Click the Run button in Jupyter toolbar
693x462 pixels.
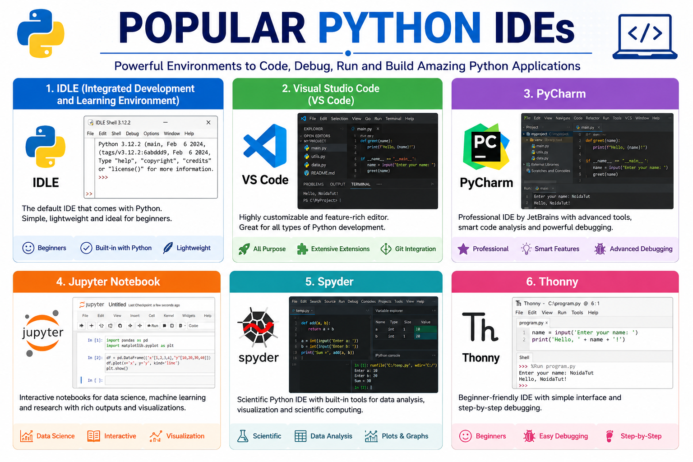click(152, 325)
